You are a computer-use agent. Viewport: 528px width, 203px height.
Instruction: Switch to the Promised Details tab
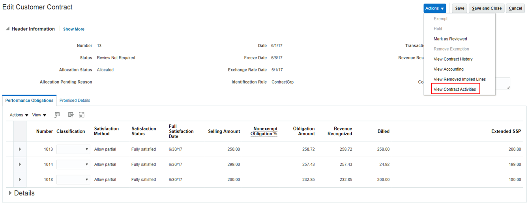[x=75, y=101]
